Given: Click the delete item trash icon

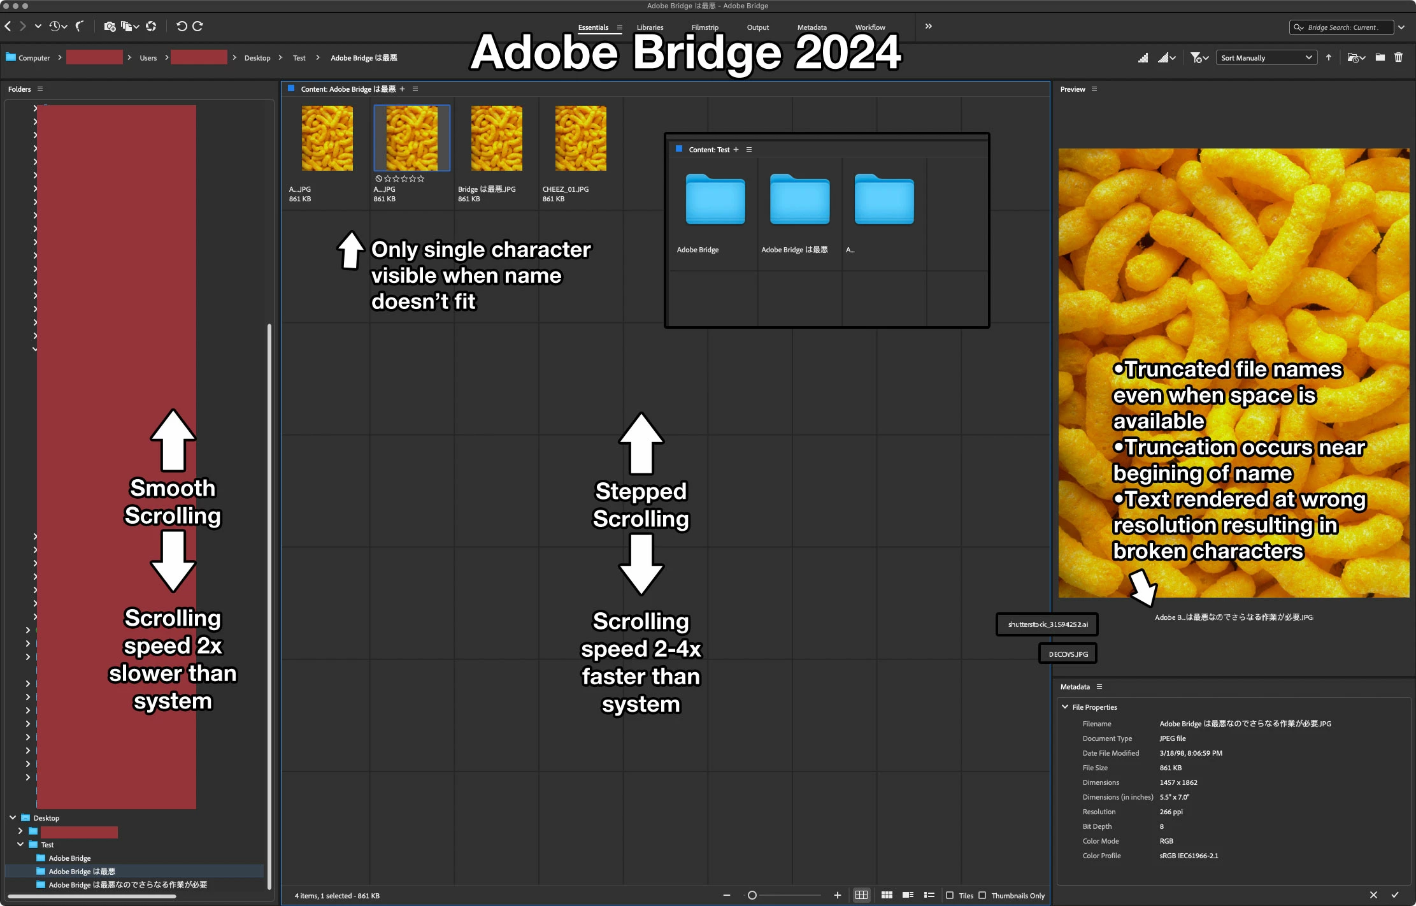Looking at the screenshot, I should (1398, 57).
